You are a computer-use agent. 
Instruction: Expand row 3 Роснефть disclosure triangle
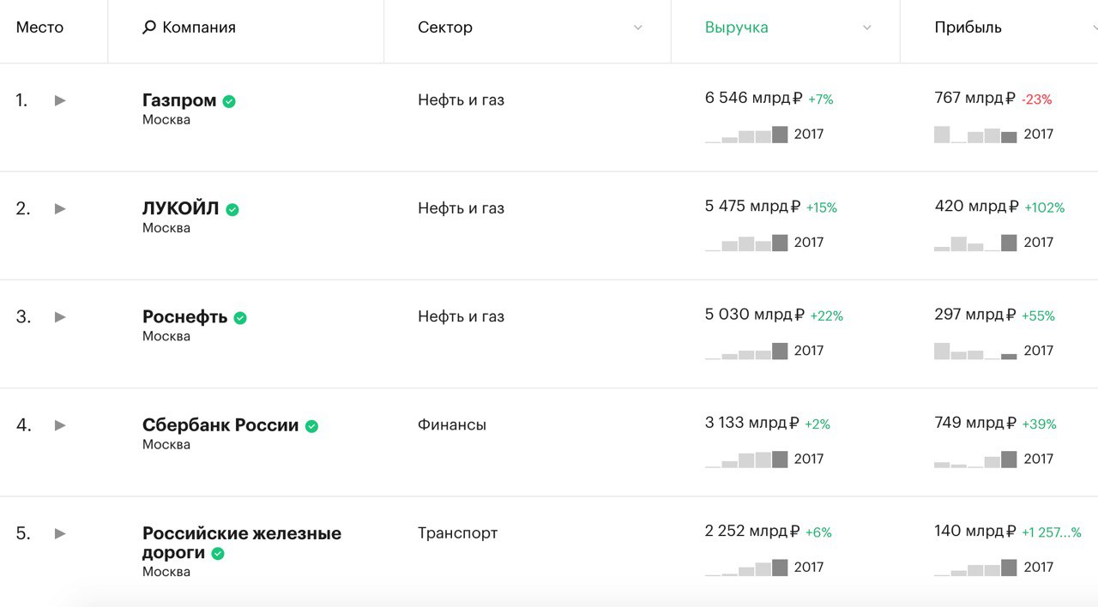pos(60,316)
